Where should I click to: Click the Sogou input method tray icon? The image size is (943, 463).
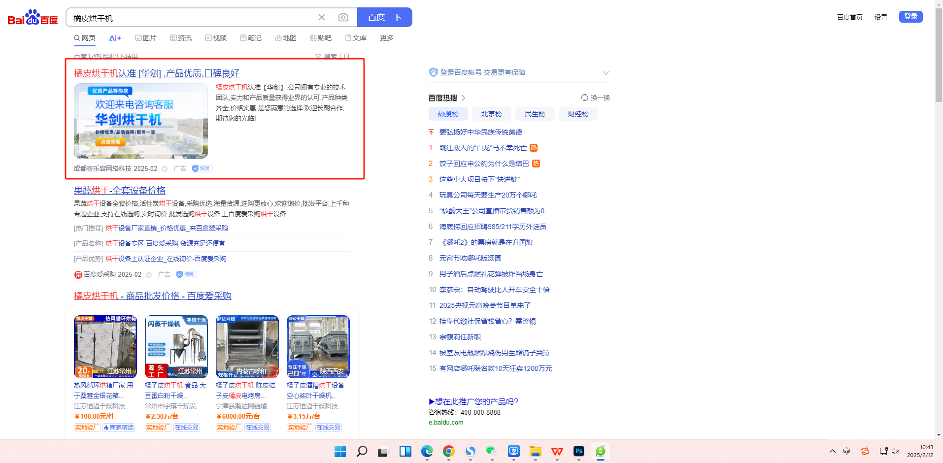[865, 451]
